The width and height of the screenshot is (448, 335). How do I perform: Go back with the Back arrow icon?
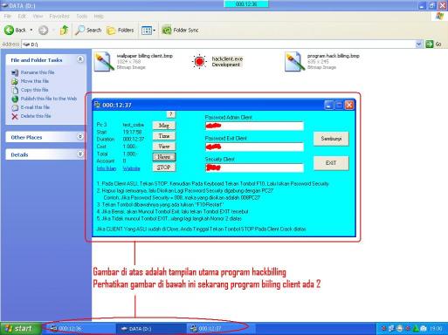click(x=9, y=30)
